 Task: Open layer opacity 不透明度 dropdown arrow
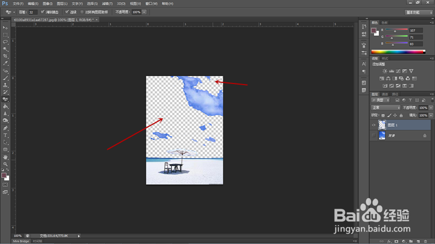click(431, 107)
